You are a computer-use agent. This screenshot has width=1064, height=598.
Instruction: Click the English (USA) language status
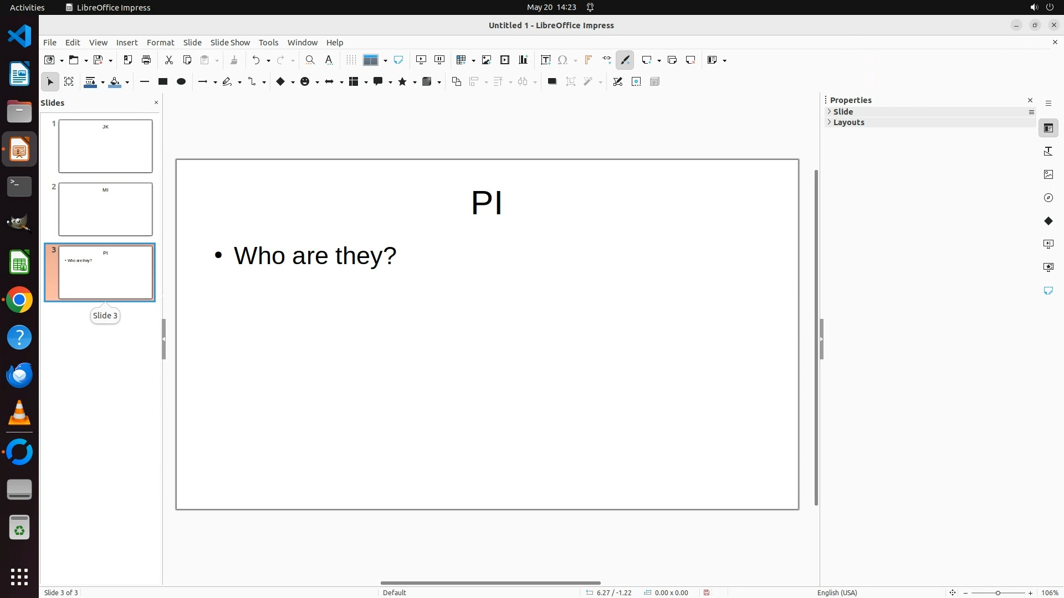837,592
